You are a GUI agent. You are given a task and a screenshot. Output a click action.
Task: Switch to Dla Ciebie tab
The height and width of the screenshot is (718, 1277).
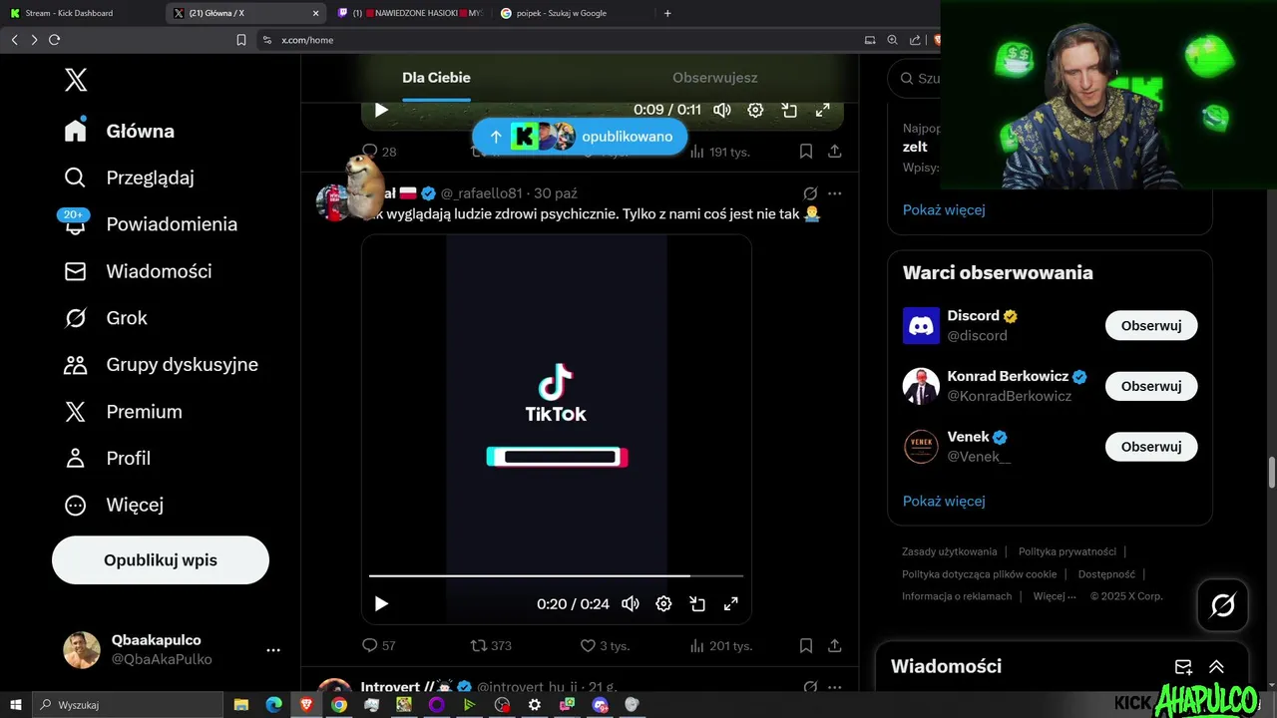point(436,78)
